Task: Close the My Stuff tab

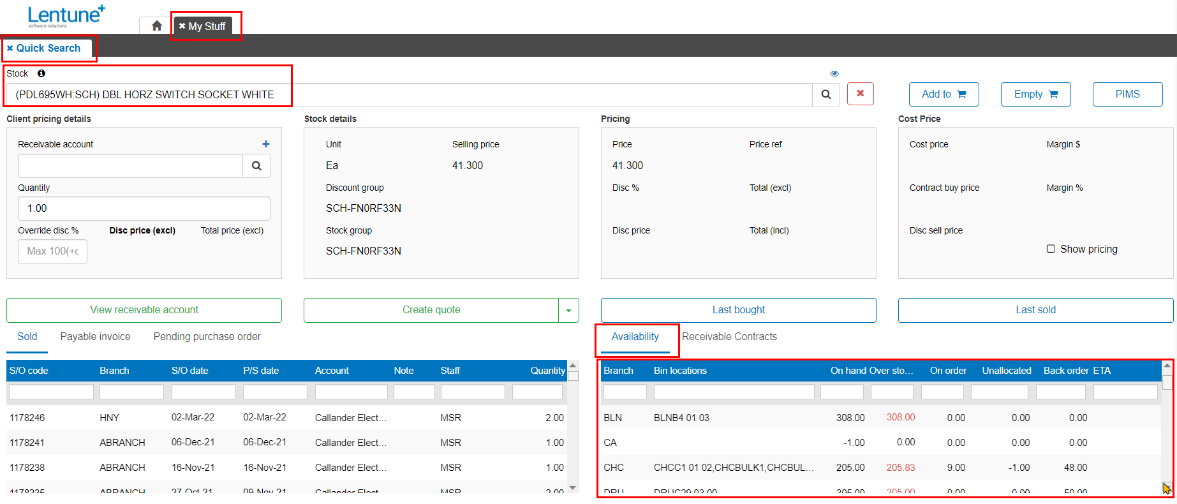Action: [x=182, y=26]
